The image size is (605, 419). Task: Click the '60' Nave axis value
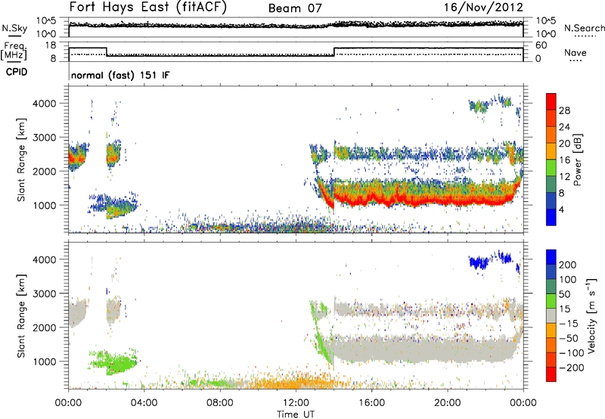(541, 45)
